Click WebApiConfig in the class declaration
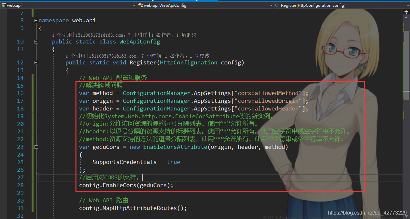This screenshot has width=410, height=219. (x=140, y=42)
